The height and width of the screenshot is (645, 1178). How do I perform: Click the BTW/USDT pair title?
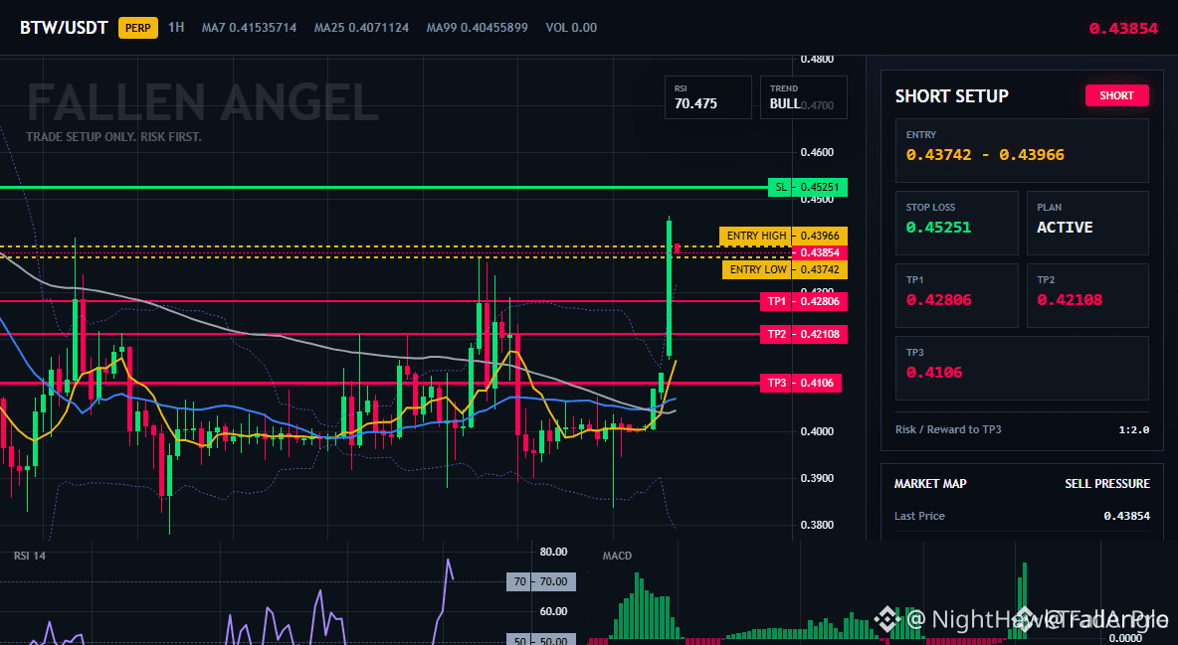click(64, 28)
